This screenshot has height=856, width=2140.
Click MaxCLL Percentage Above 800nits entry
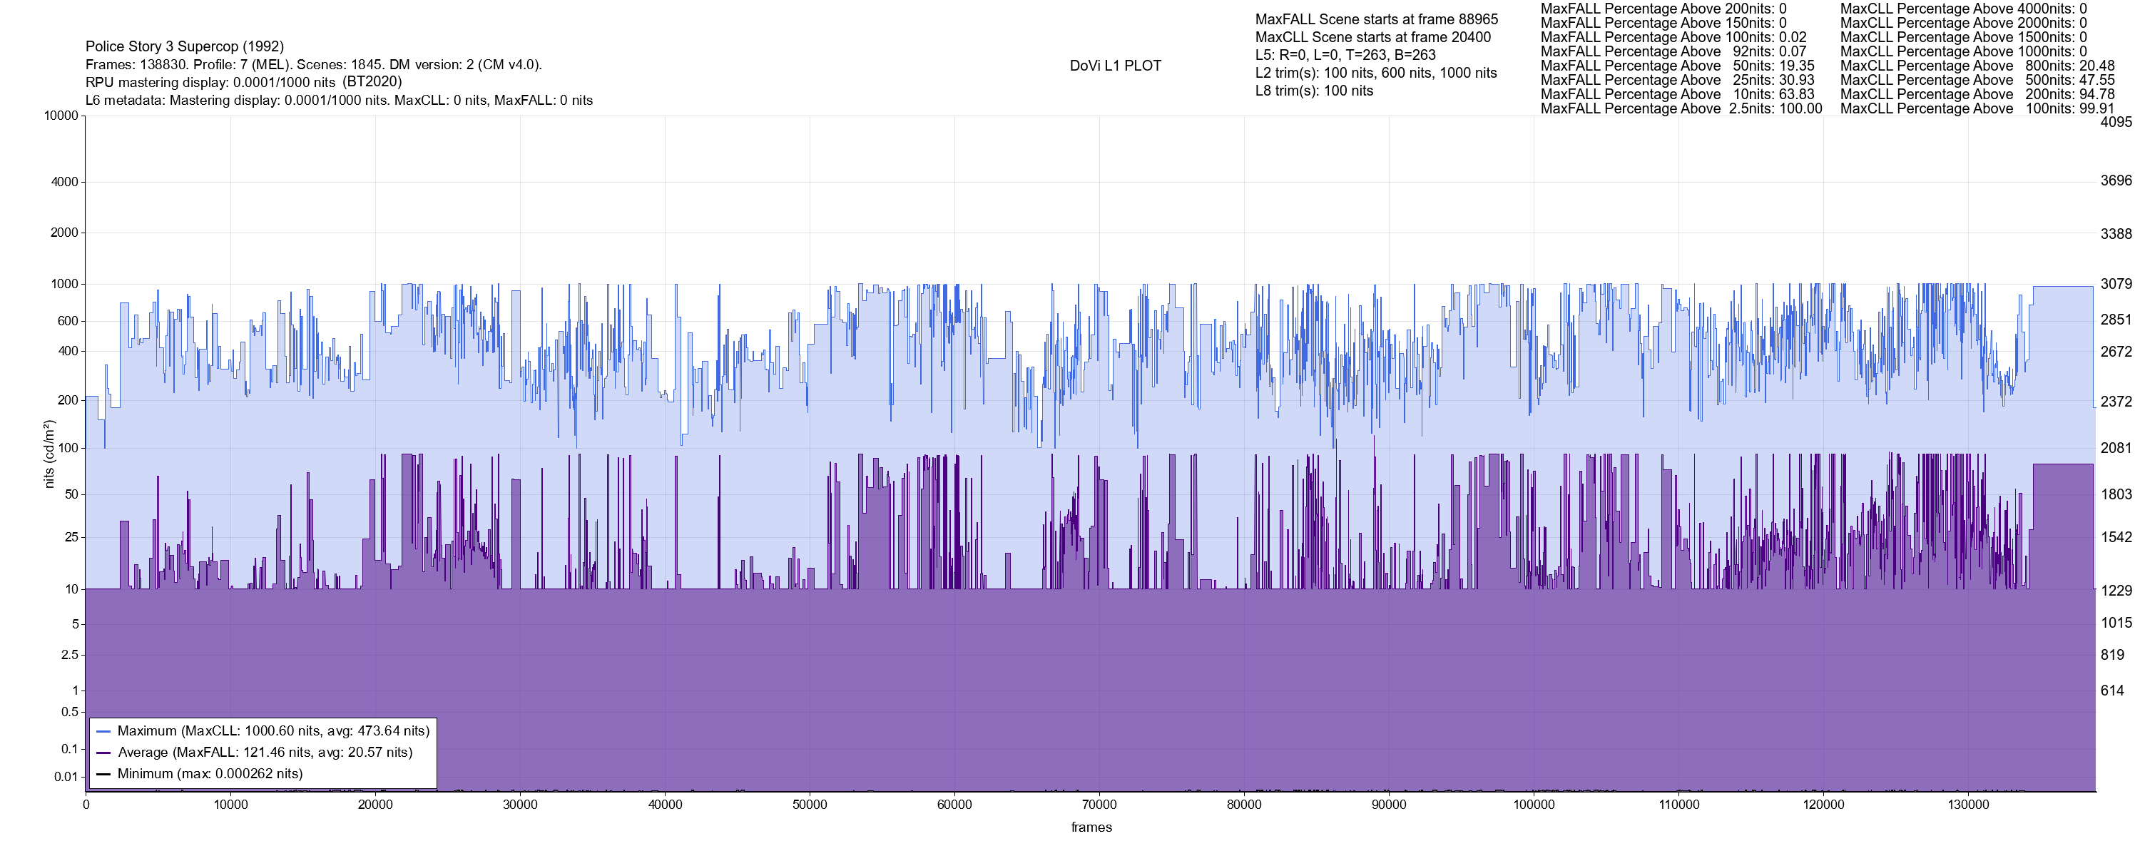pos(1977,66)
